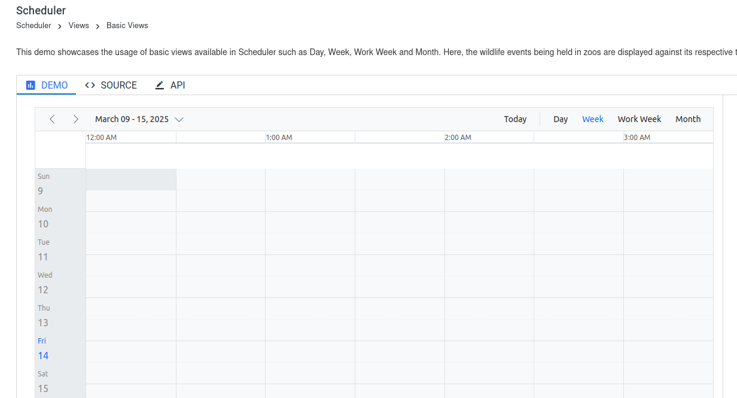Image resolution: width=737 pixels, height=398 pixels.
Task: Navigate to next week with right arrow
Action: click(76, 119)
